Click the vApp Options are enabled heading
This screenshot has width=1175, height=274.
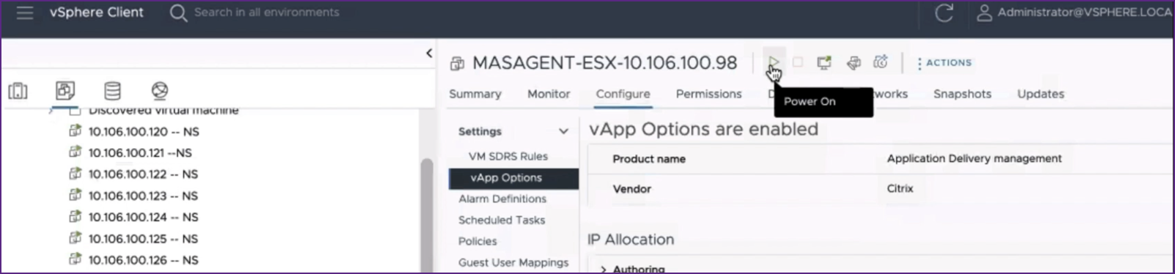703,129
